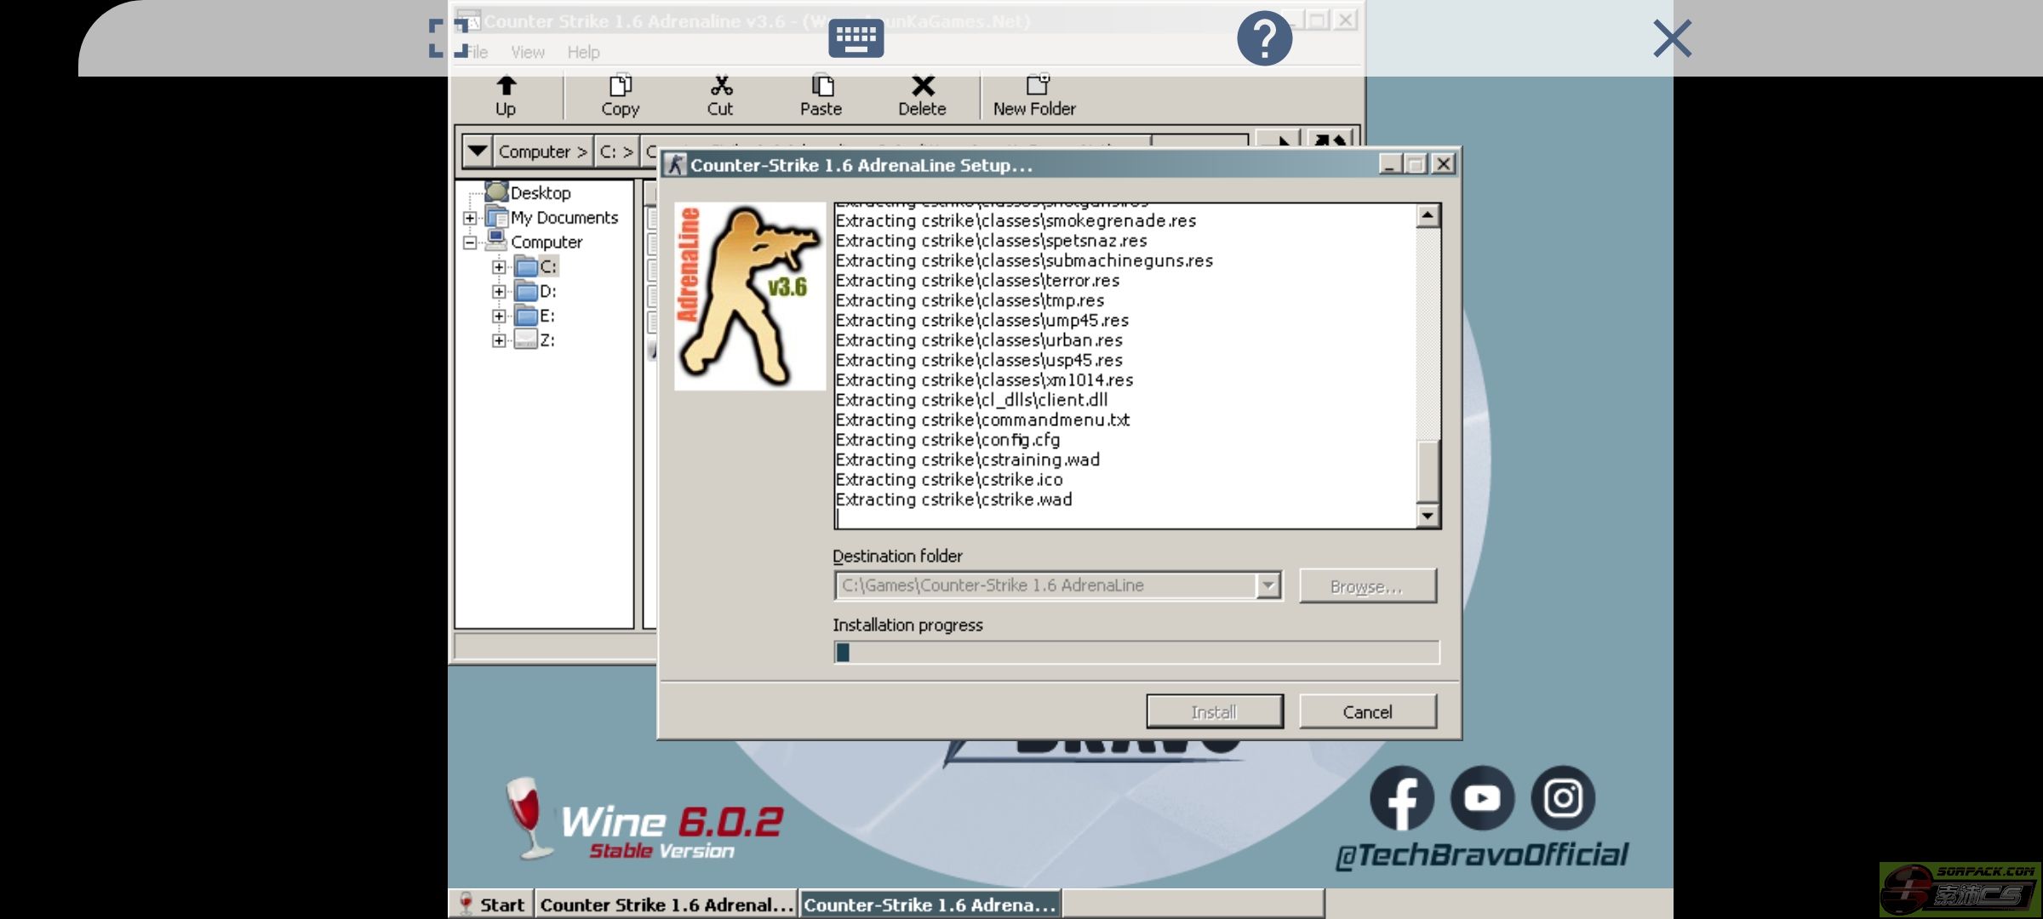The image size is (2043, 919).
Task: Click the Browse... button
Action: [1367, 586]
